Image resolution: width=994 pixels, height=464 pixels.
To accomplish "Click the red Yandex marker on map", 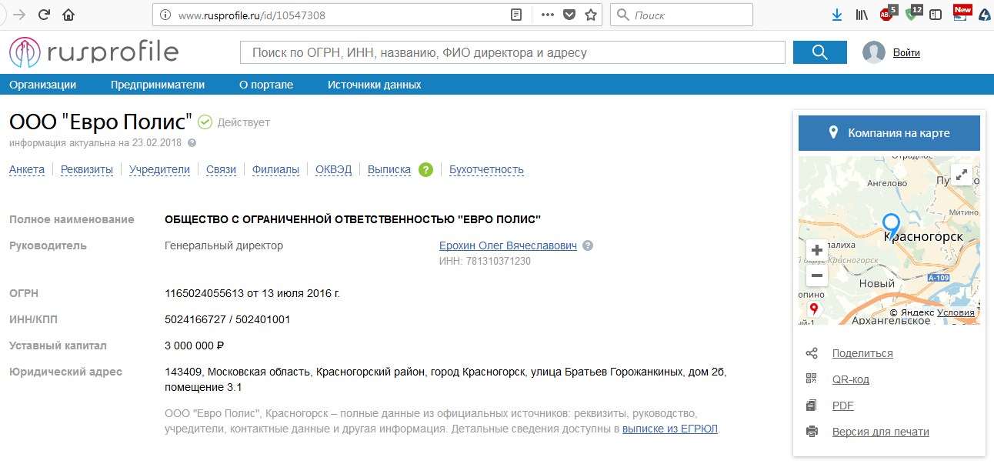I will click(x=814, y=309).
